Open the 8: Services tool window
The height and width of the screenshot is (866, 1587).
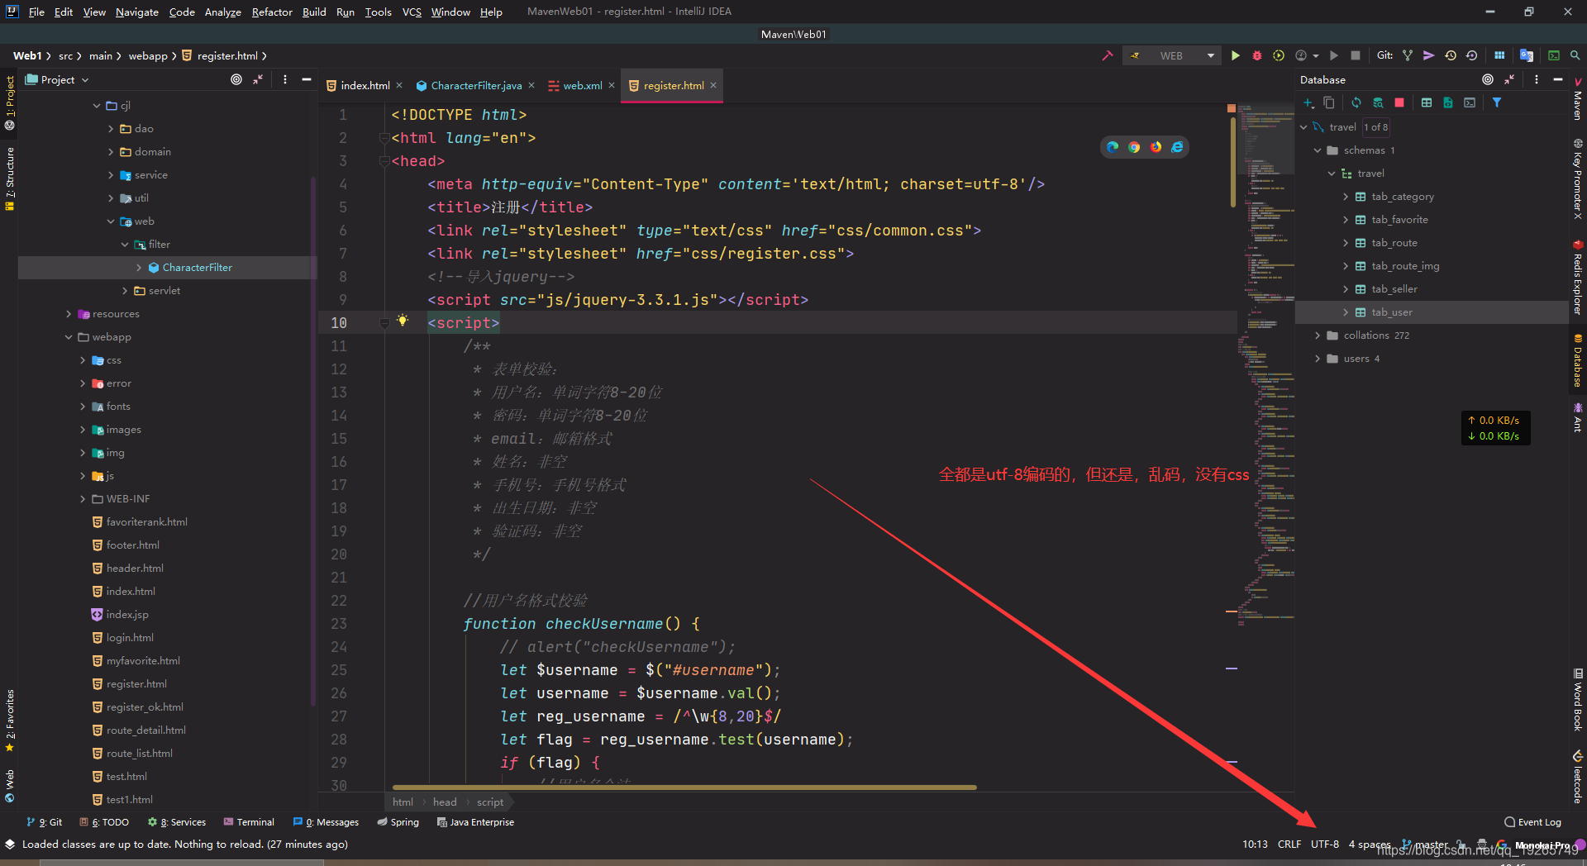[x=177, y=822]
